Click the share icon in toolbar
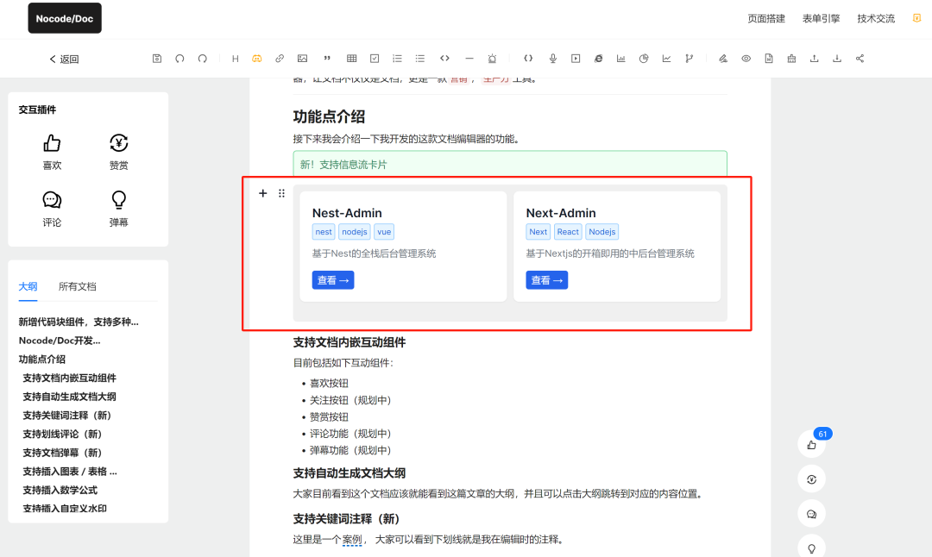This screenshot has height=557, width=932. (x=860, y=59)
